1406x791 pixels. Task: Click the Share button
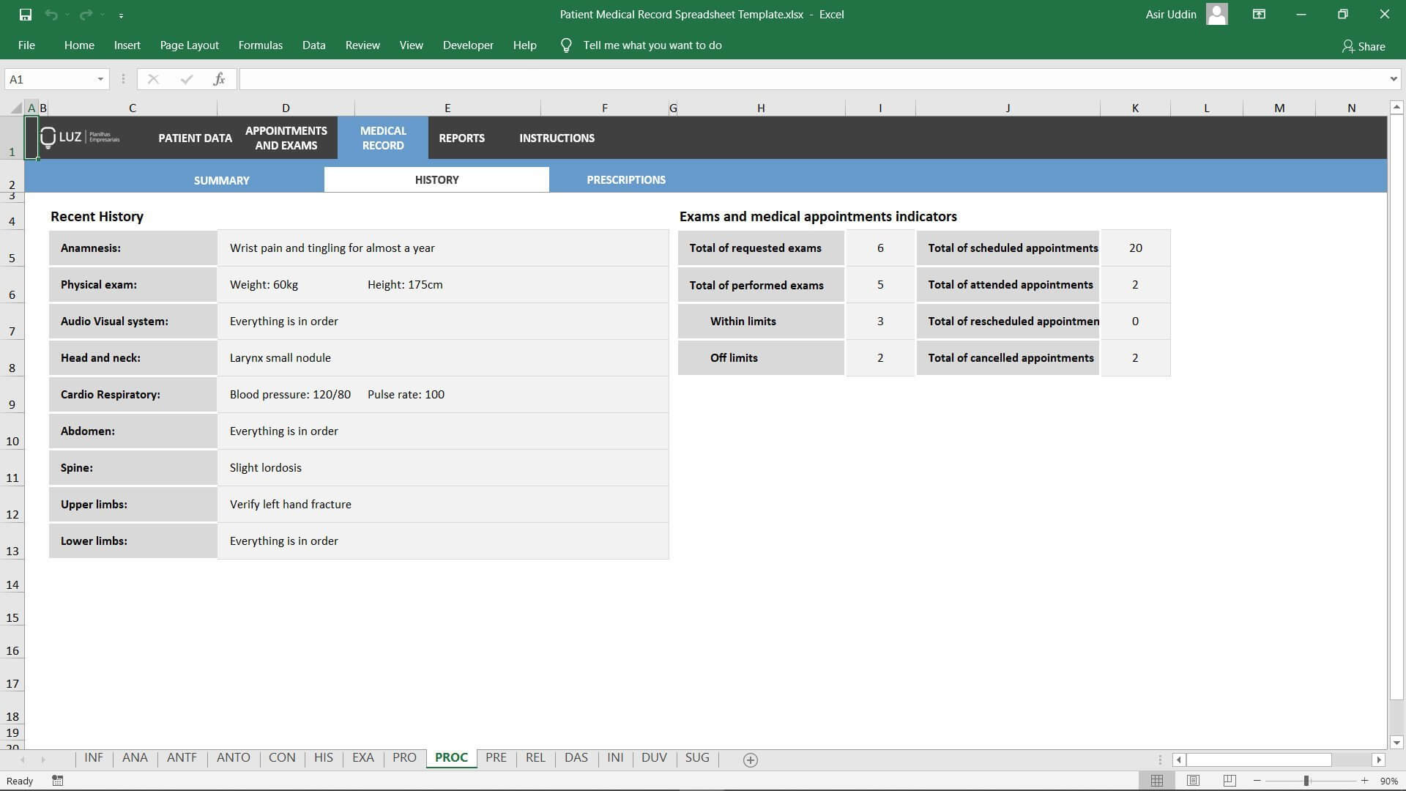click(x=1363, y=46)
